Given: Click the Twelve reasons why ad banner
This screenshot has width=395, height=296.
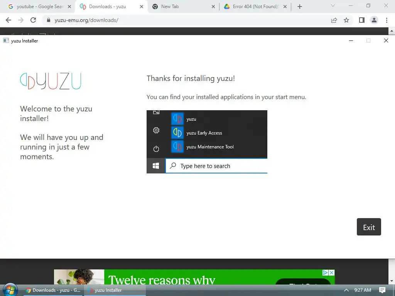Looking at the screenshot, I should click(194, 277).
